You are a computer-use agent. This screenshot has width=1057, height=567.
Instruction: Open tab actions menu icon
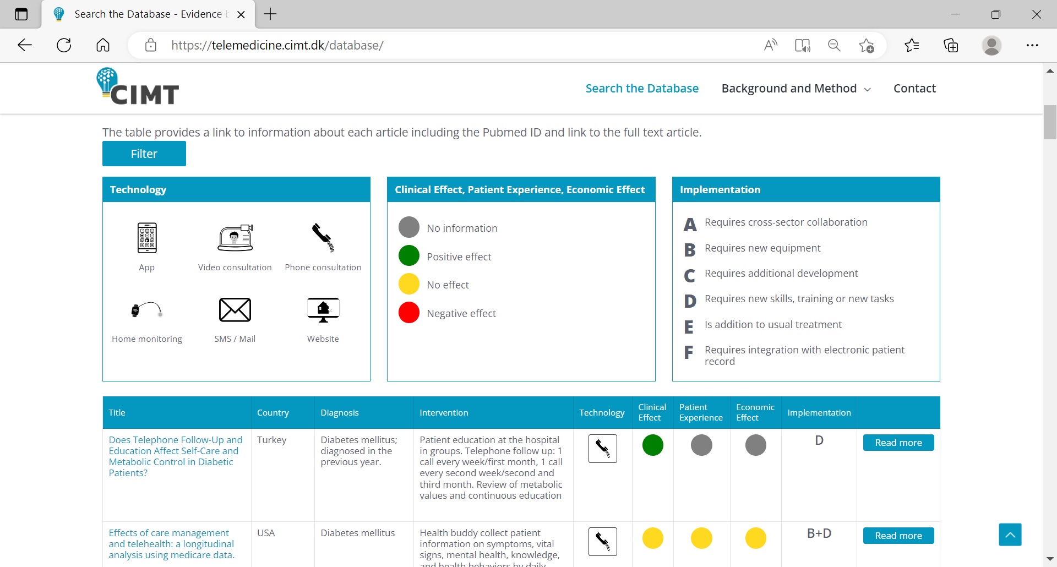[x=21, y=14]
